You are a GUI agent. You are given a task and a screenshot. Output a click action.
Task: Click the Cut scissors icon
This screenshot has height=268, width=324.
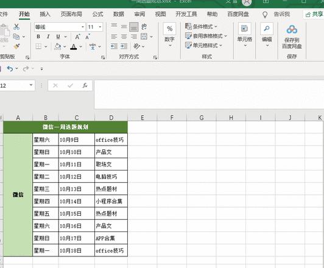pyautogui.click(x=16, y=27)
